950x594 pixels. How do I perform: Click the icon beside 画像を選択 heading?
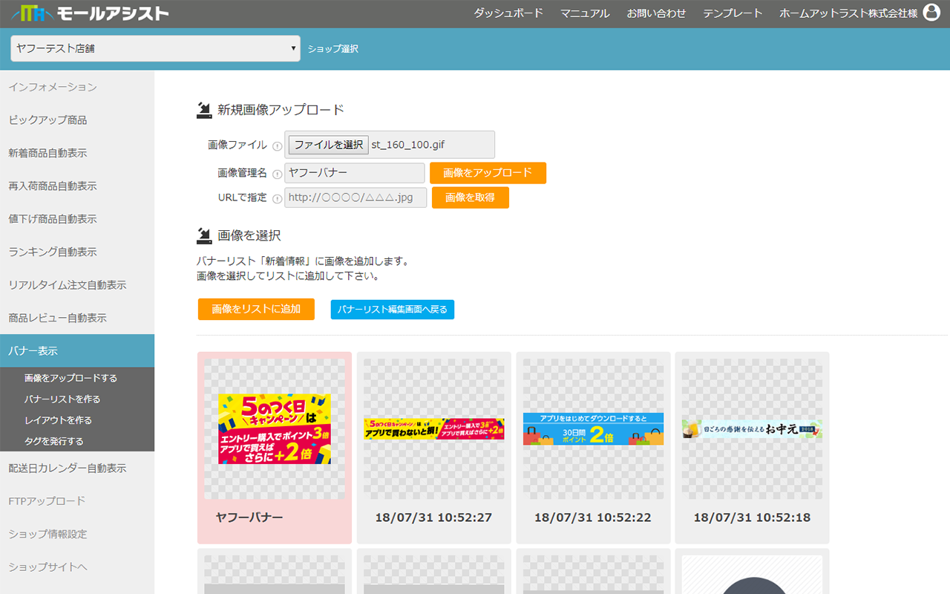point(204,235)
